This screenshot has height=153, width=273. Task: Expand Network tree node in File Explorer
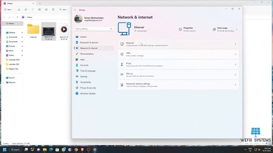pyautogui.click(x=3, y=82)
